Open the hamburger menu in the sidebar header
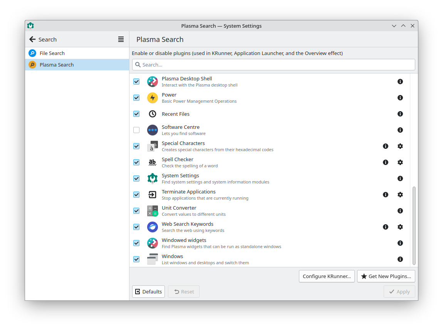The image size is (443, 330). 121,40
